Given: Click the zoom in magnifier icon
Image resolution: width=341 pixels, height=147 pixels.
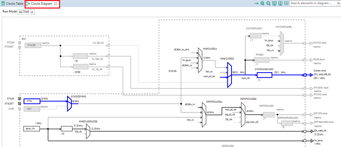Looking at the screenshot, I should click(x=262, y=3).
